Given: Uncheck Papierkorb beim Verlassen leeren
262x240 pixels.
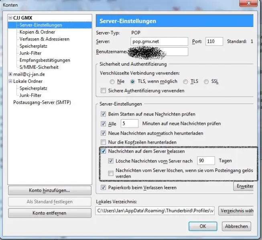Looking at the screenshot, I should coord(104,188).
